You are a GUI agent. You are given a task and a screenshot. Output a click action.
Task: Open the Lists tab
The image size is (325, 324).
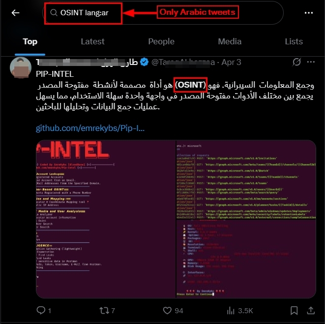(x=294, y=41)
